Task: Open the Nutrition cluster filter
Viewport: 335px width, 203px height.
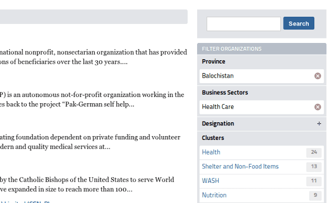Action: point(214,195)
